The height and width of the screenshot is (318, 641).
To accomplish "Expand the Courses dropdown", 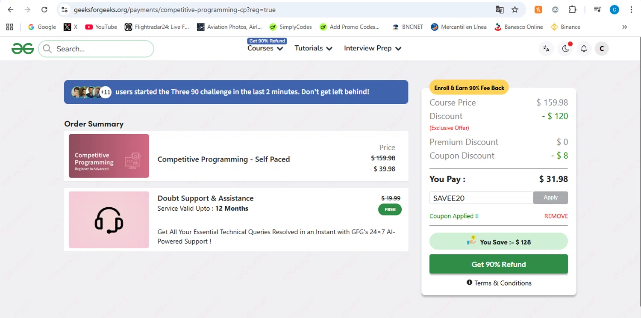I will coord(265,48).
